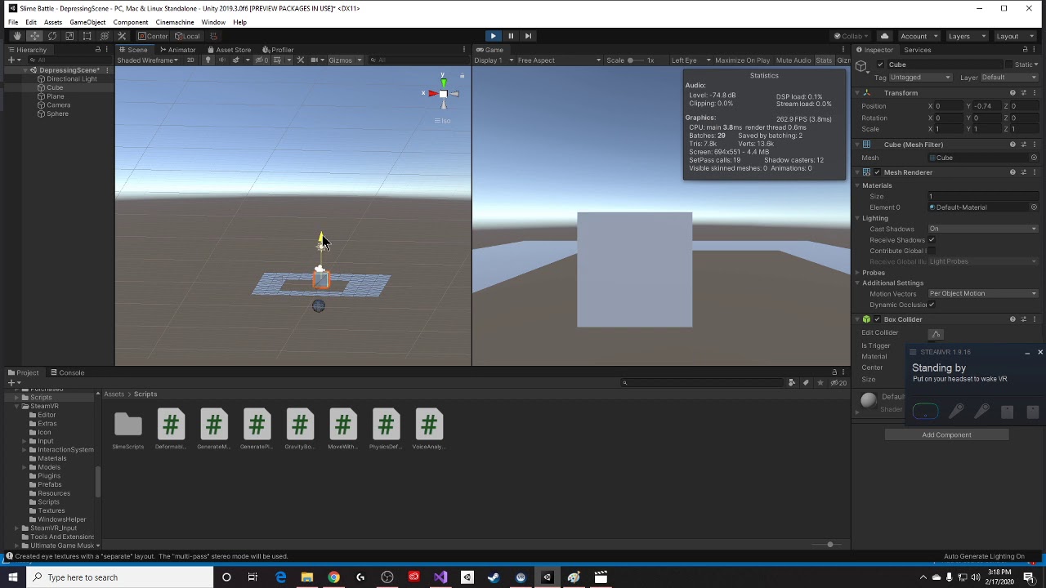Screen dimensions: 1046x588
Task: Open Mesh Renderer preset selector icon
Action: pyautogui.click(x=1024, y=172)
